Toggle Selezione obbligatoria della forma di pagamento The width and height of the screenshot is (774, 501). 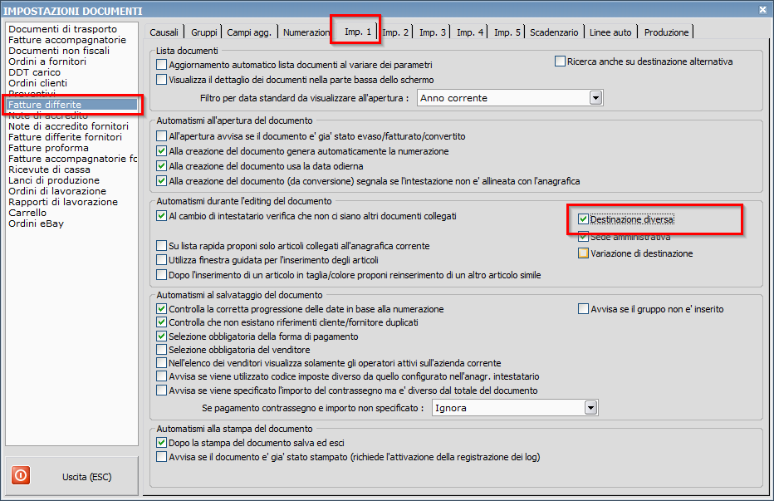(161, 336)
